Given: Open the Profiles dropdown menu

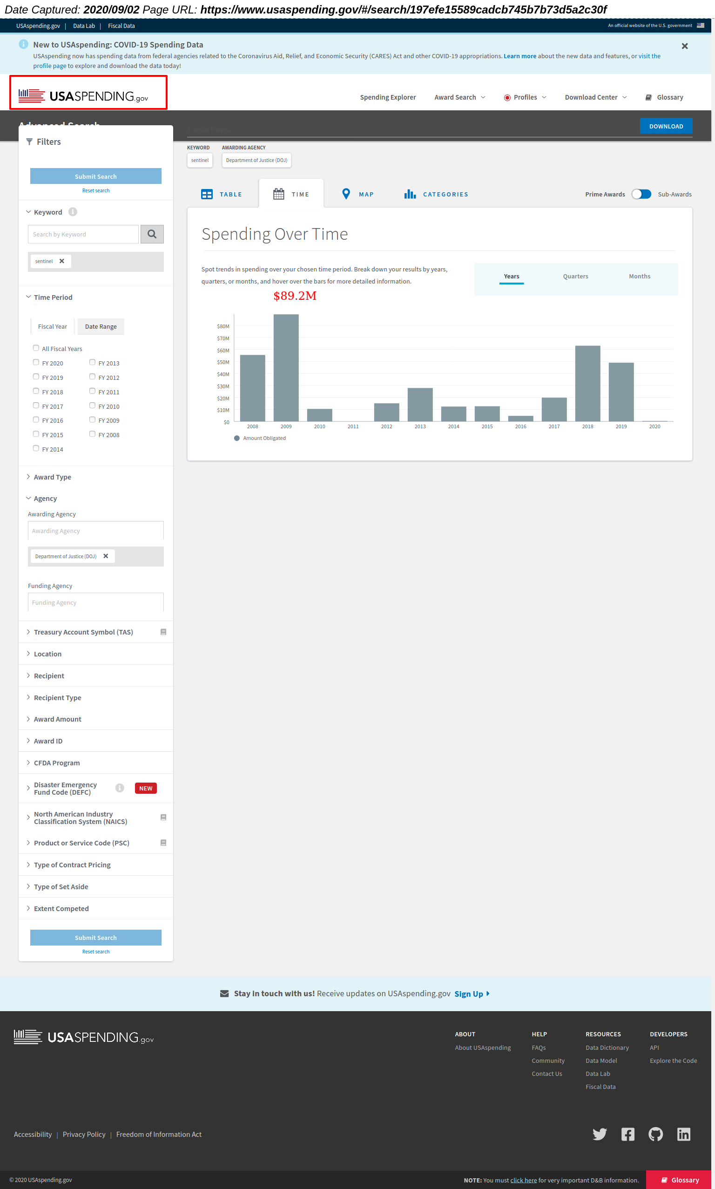Looking at the screenshot, I should [x=525, y=97].
